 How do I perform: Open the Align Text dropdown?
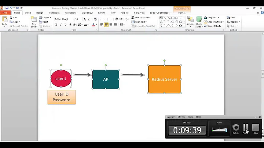139,22
